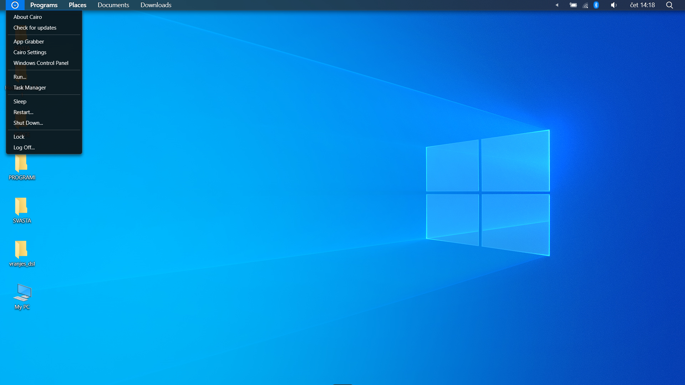Open the Places menu
Viewport: 685px width, 385px height.
[x=77, y=5]
